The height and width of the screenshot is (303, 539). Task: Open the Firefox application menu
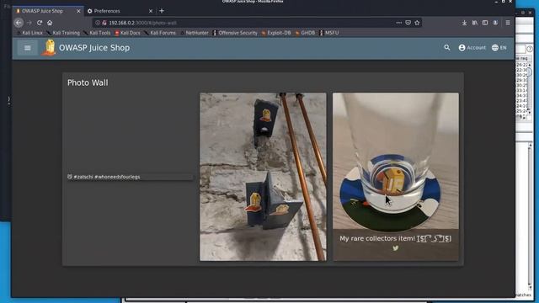pos(508,23)
